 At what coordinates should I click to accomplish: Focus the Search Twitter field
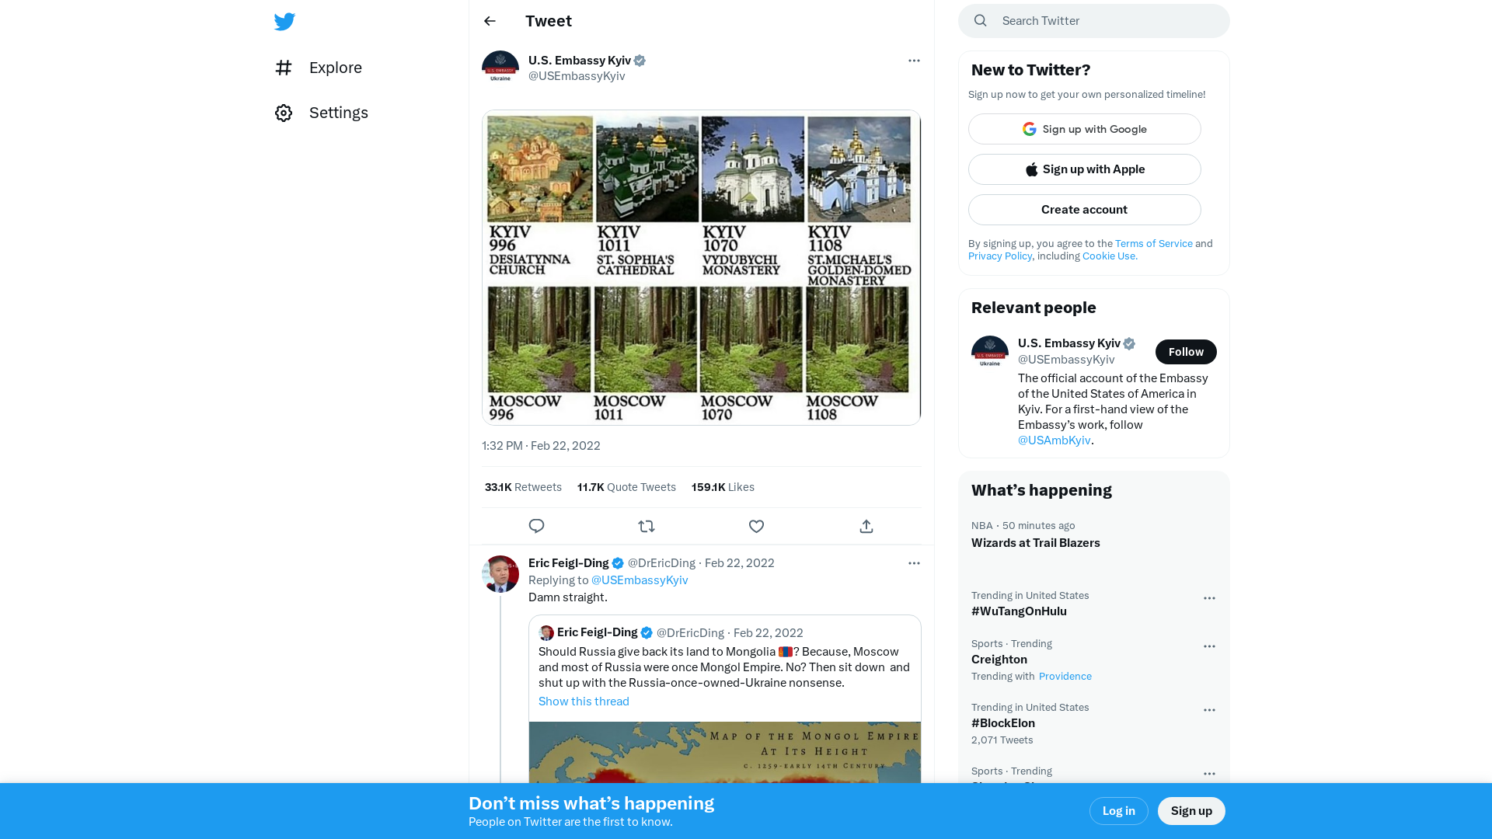click(1094, 21)
